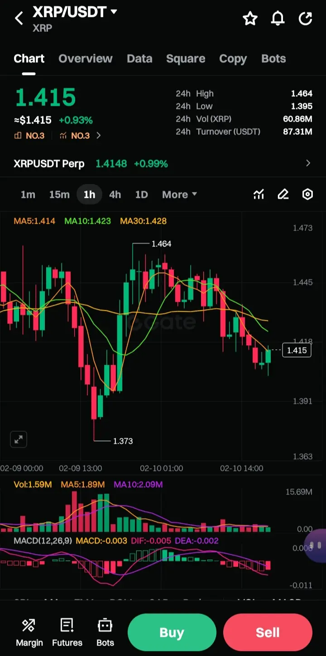Image resolution: width=326 pixels, height=656 pixels.
Task: Tap the current price tag 1.415 on axis
Action: pos(297,350)
